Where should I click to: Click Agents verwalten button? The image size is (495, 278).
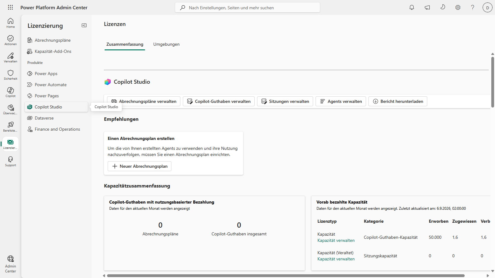point(341,101)
